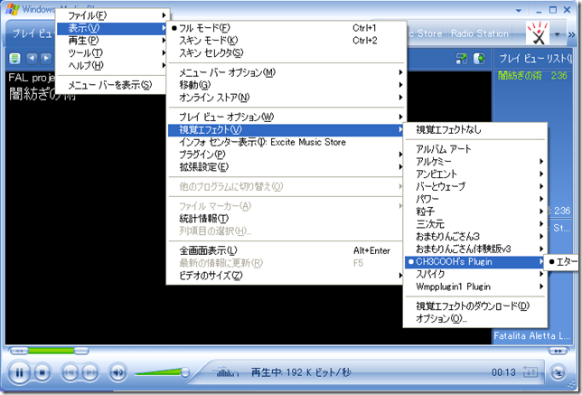582x395 pixels.
Task: Open the online store dropdown arrow
Action: tap(557, 34)
